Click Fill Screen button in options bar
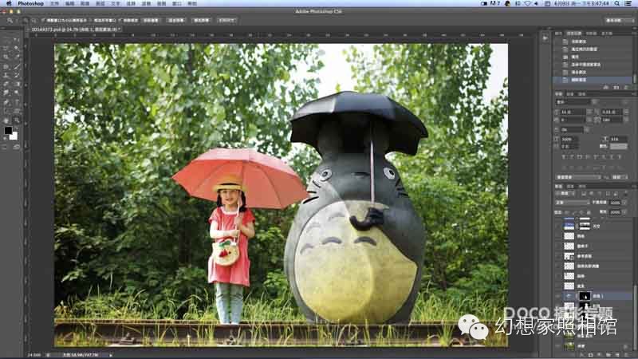638x359 pixels. click(x=202, y=21)
